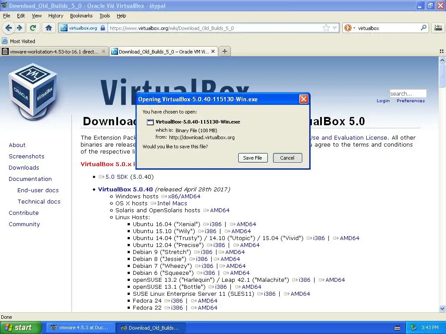Open the Screenshots sidebar link
The image size is (446, 334).
(27, 156)
